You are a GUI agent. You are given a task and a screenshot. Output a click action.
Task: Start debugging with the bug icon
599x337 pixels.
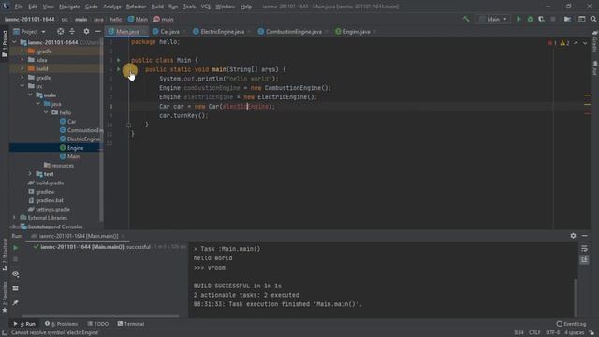pos(530,19)
